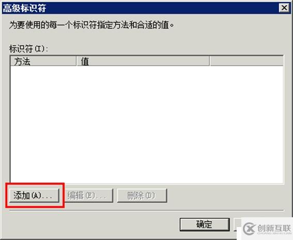Confirm the dialog with 确定

(205, 224)
